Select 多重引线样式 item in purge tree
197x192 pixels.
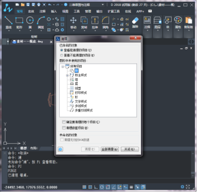(84, 110)
